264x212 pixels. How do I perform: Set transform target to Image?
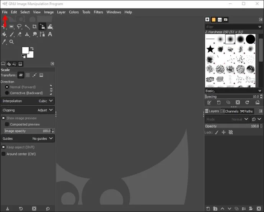(41, 75)
